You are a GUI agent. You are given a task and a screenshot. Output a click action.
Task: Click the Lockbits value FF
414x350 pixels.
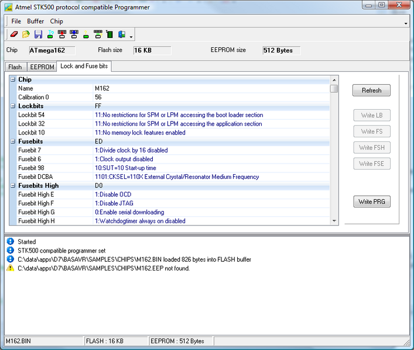[x=98, y=106]
